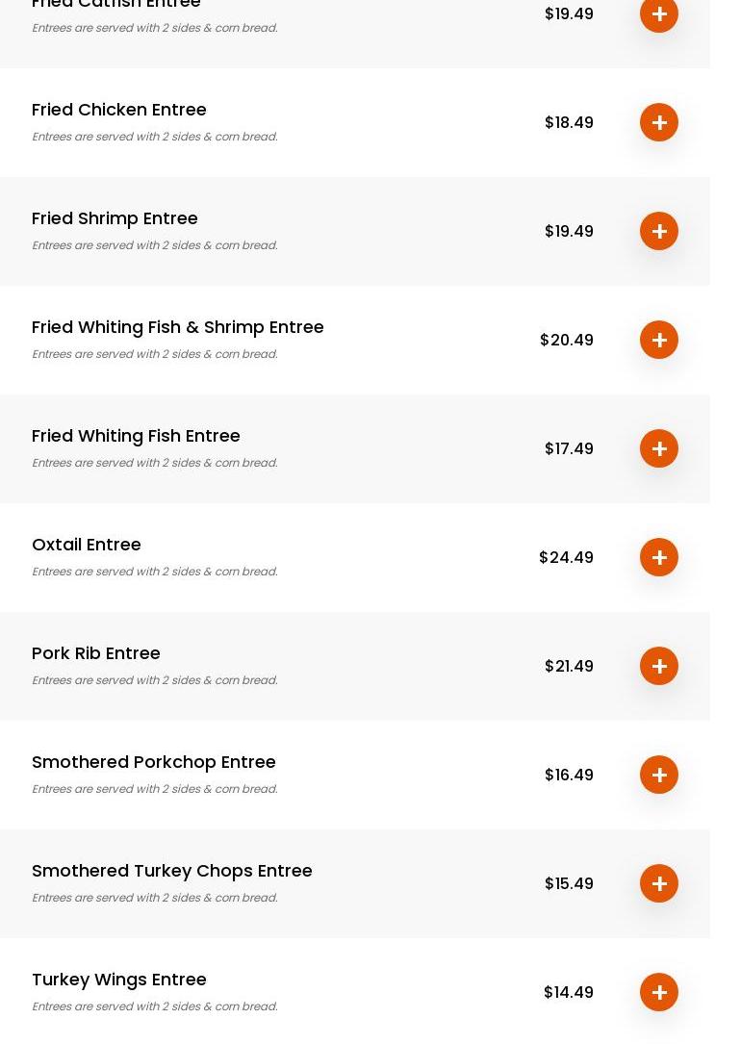Click the Pork Rib Entree heading
Viewport: 741px width, 1044px height.
point(96,653)
